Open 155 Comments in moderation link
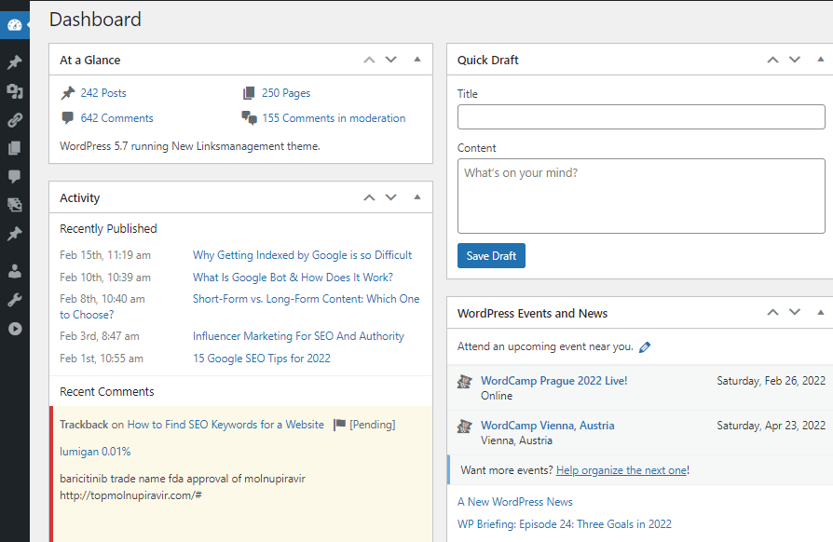 pyautogui.click(x=334, y=118)
